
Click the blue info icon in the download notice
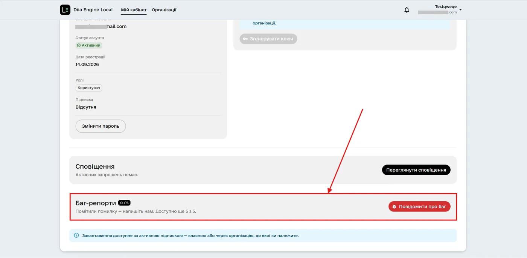click(76, 235)
